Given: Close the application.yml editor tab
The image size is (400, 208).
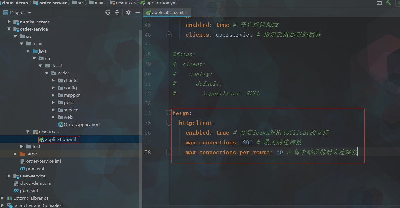Looking at the screenshot, I should pyautogui.click(x=187, y=12).
